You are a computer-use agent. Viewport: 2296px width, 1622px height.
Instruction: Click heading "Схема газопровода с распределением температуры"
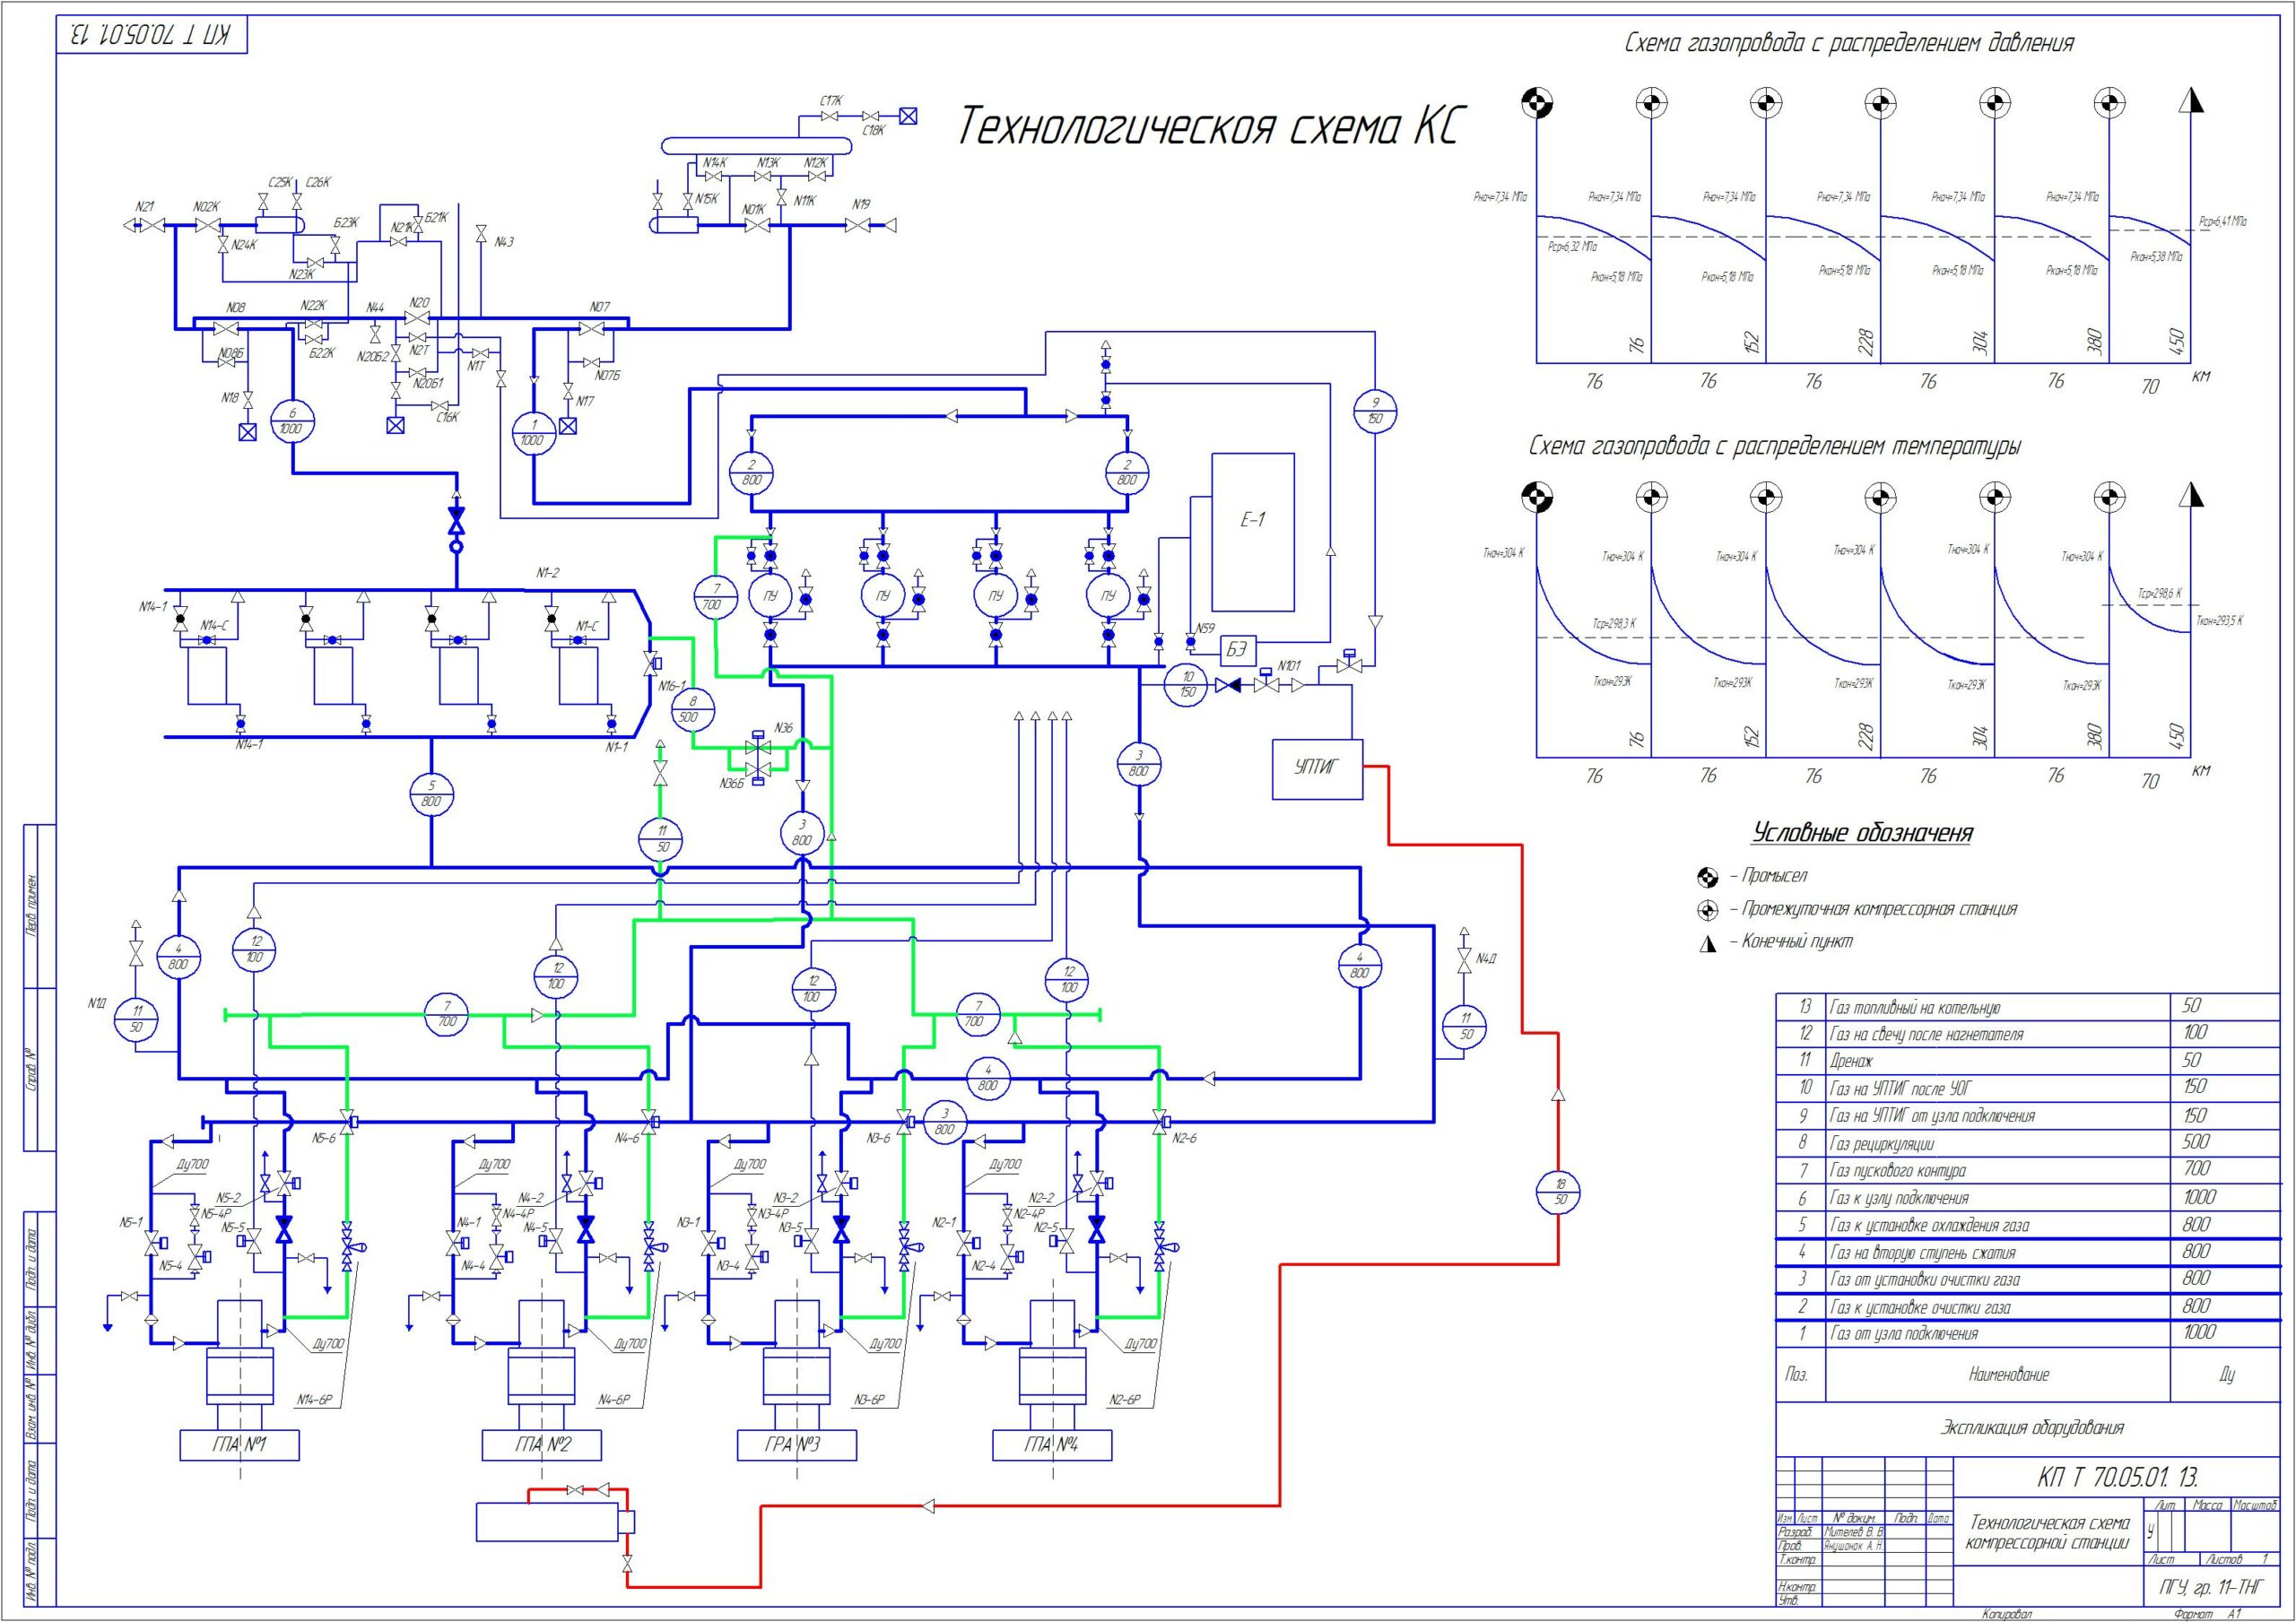coord(1775,446)
